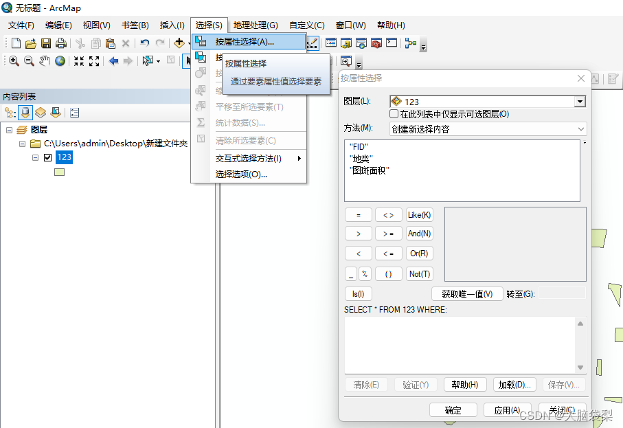Insert the Not(T) operator
The height and width of the screenshot is (428, 623).
(x=419, y=274)
